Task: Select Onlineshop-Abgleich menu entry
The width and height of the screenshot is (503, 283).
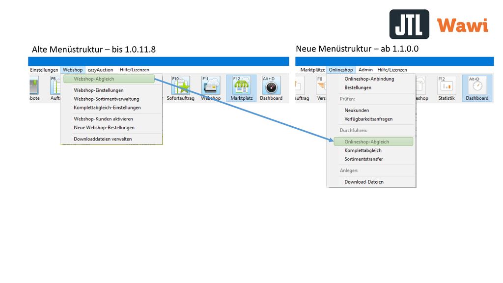Action: 373,142
